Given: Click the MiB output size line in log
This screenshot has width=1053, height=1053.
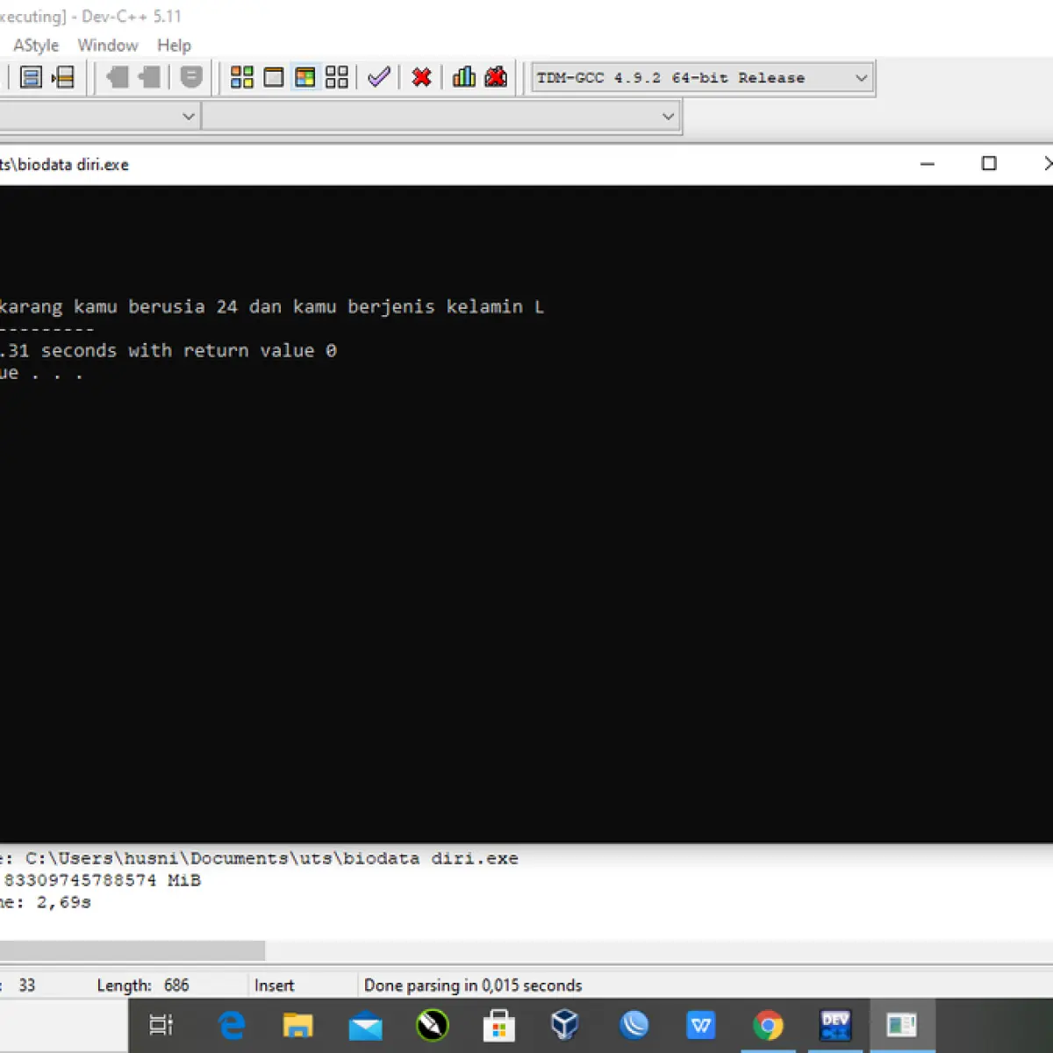Looking at the screenshot, I should point(101,880).
